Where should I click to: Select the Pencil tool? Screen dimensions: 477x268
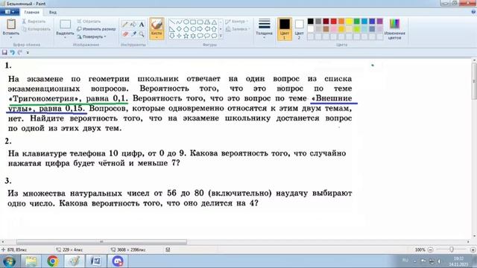[125, 25]
